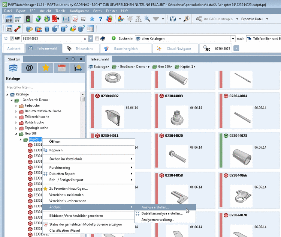This screenshot has height=237, width=281.
Task: Click the traffic light status icon
Action: tap(28, 19)
